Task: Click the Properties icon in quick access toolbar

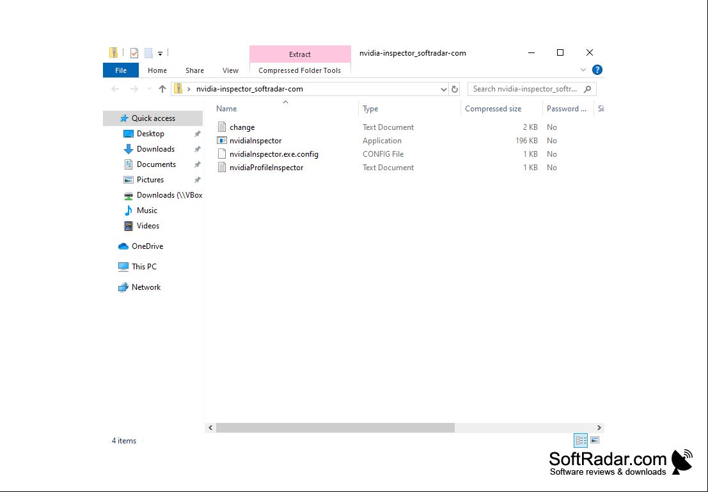Action: click(134, 53)
